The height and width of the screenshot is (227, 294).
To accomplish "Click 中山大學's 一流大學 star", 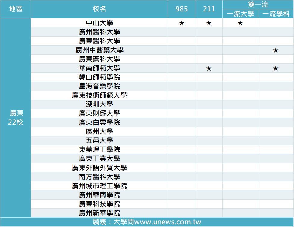I will click(x=240, y=23).
